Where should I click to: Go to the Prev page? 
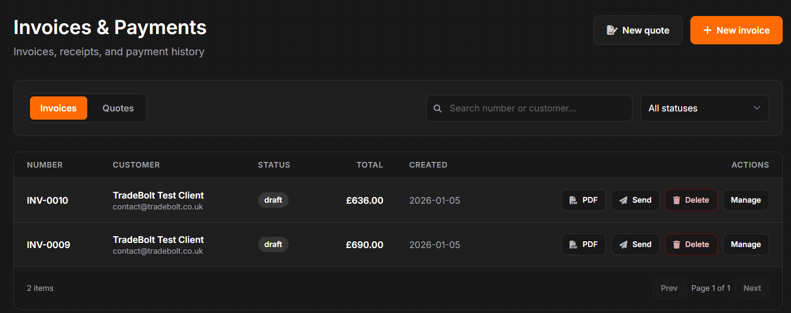click(x=669, y=288)
